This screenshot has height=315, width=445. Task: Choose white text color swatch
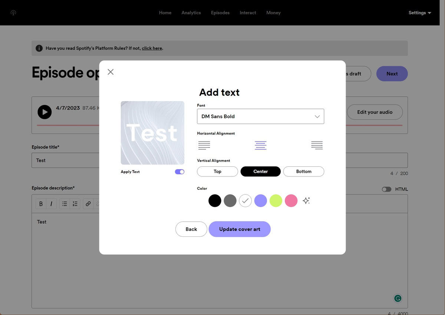(x=245, y=200)
